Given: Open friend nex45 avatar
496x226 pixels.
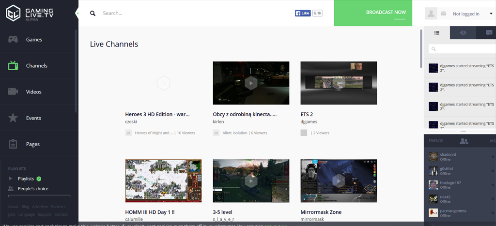Looking at the screenshot, I should coord(434,199).
